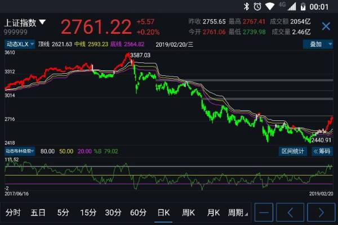Tap the current price 2761.22
The height and width of the screenshot is (225, 338).
click(96, 27)
